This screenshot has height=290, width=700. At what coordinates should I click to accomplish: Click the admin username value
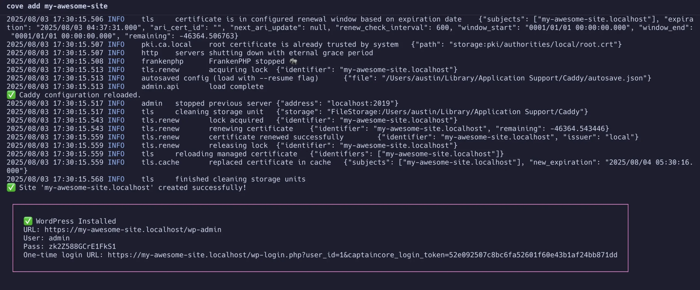[59, 238]
